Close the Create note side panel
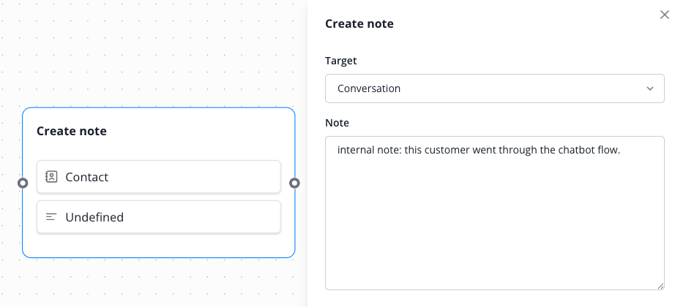The image size is (675, 307). (x=664, y=15)
